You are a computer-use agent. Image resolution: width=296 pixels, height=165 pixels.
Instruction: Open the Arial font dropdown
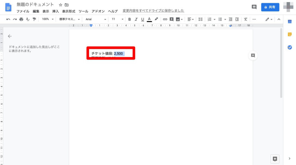click(96, 19)
